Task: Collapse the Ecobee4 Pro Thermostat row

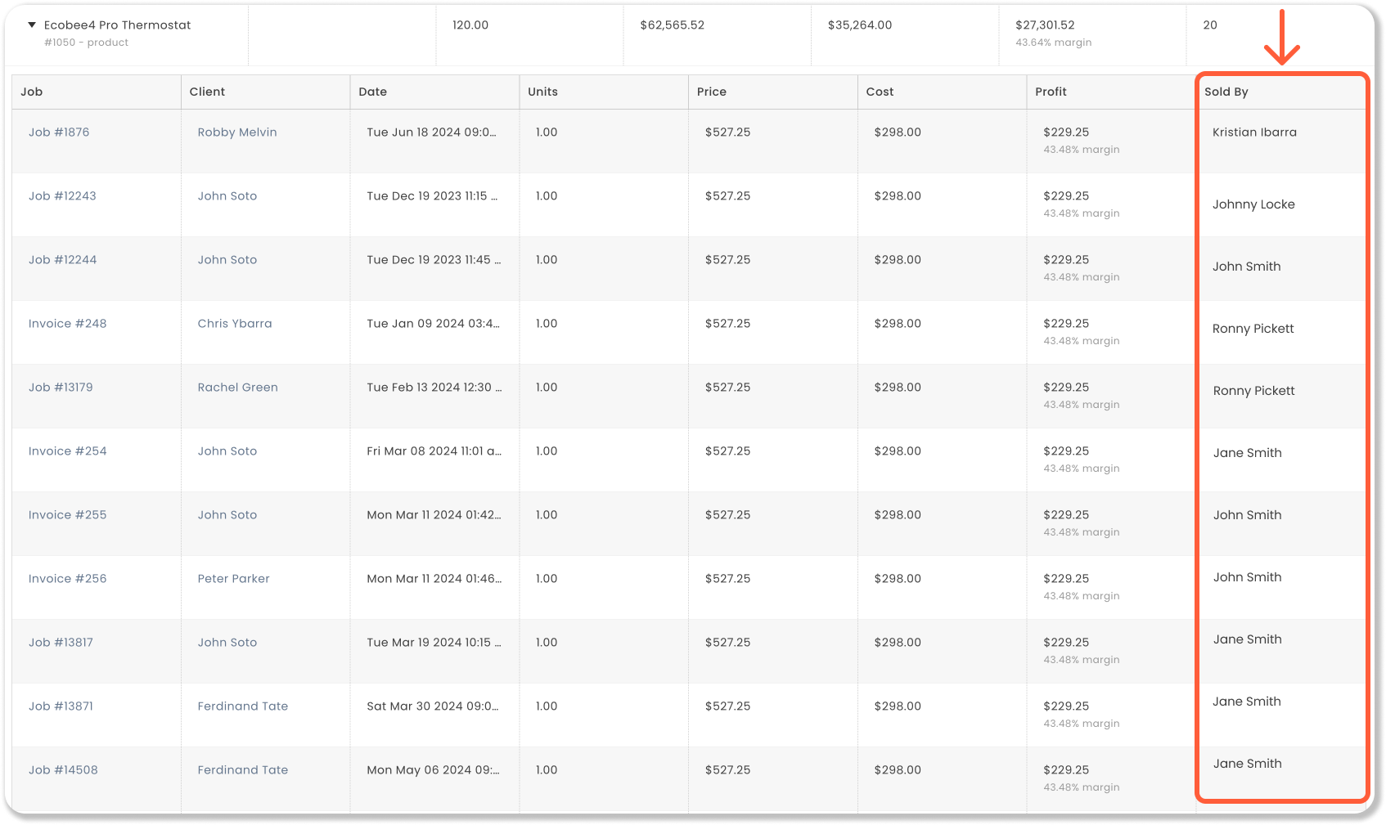Action: [x=32, y=25]
